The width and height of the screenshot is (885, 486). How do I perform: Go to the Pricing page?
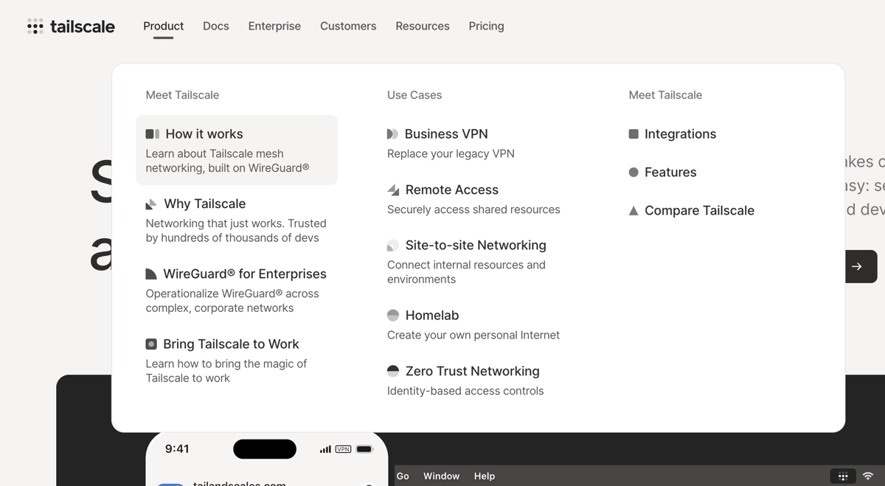486,26
